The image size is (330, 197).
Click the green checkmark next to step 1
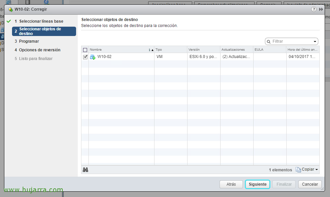click(x=9, y=21)
